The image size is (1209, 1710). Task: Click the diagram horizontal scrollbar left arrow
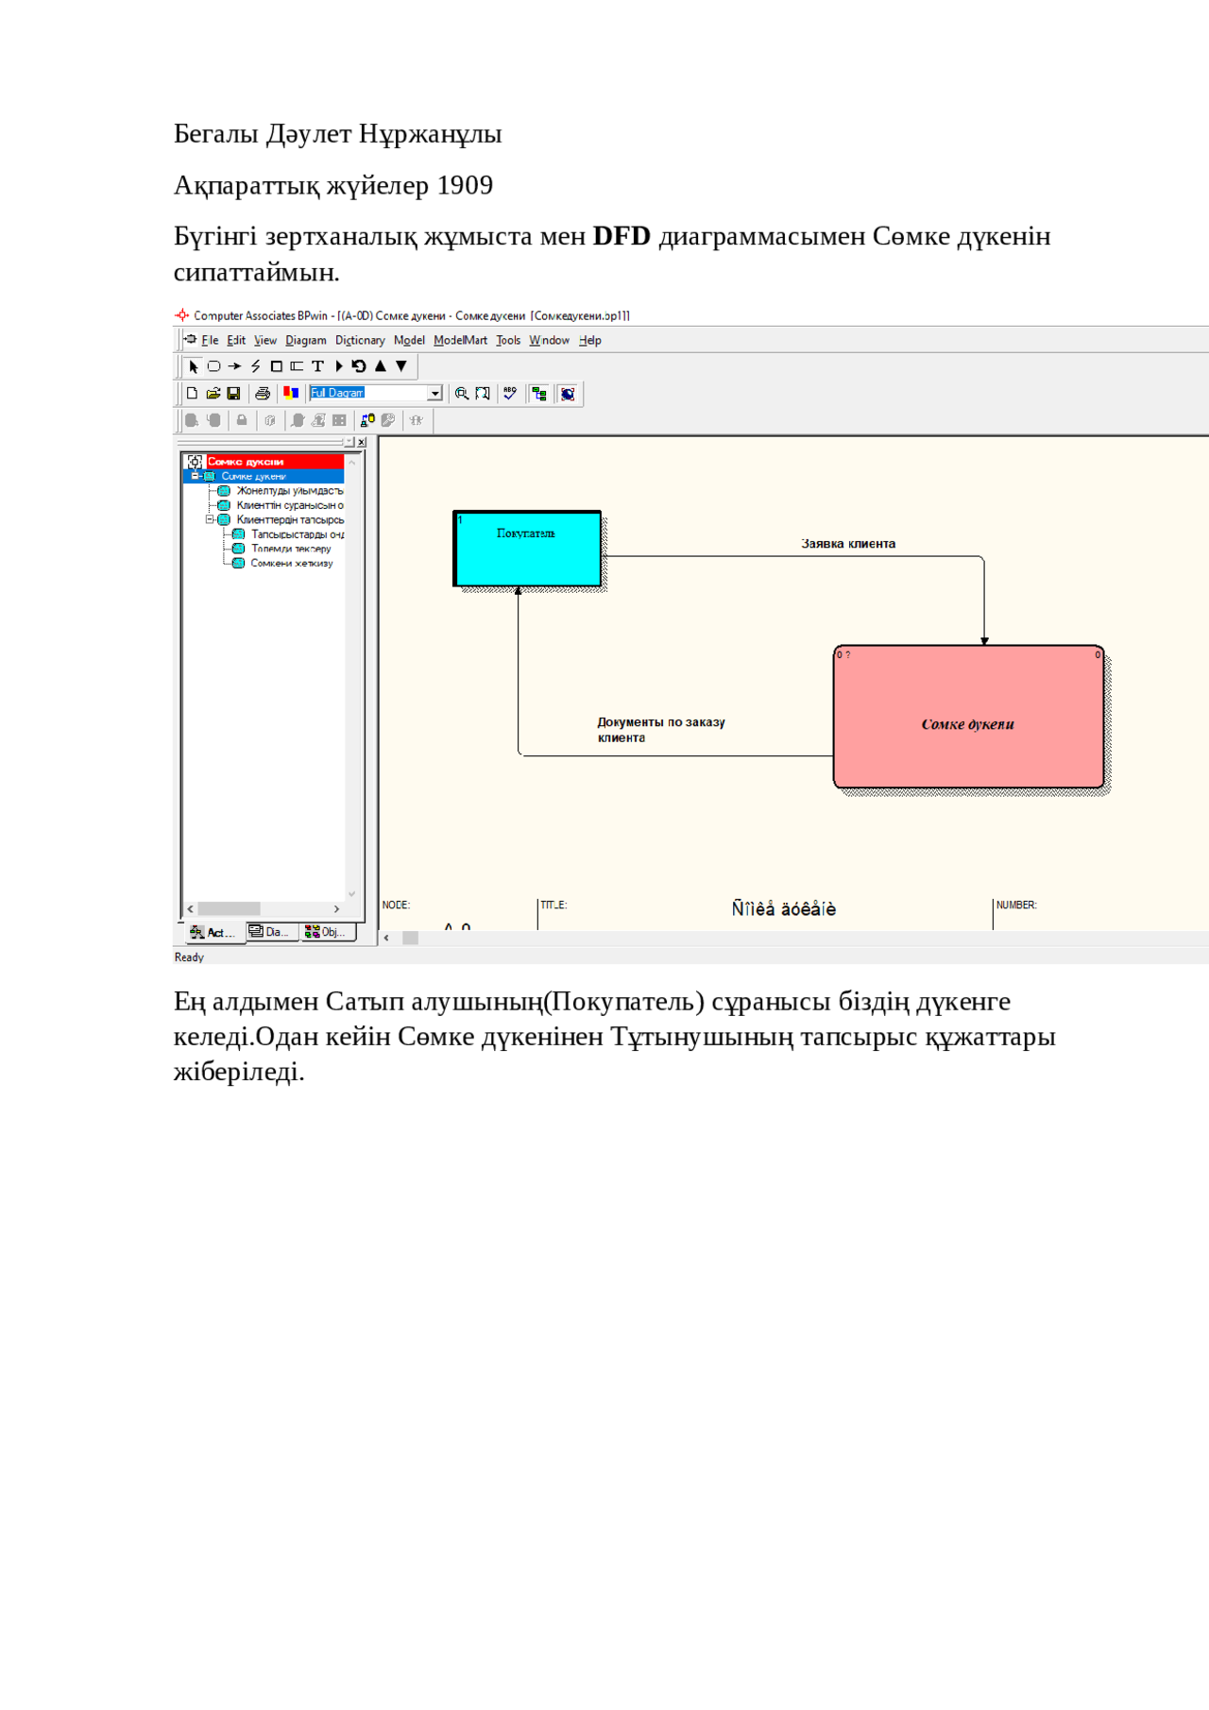pos(386,938)
